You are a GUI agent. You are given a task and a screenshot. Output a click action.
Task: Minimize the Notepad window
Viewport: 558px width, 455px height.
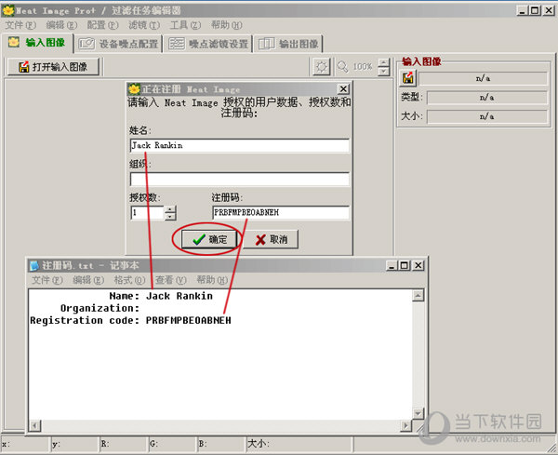tap(392, 265)
